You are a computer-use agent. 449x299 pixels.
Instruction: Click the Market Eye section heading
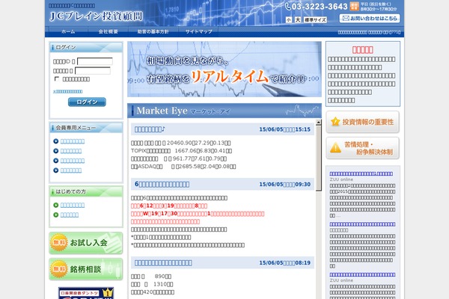pos(224,111)
